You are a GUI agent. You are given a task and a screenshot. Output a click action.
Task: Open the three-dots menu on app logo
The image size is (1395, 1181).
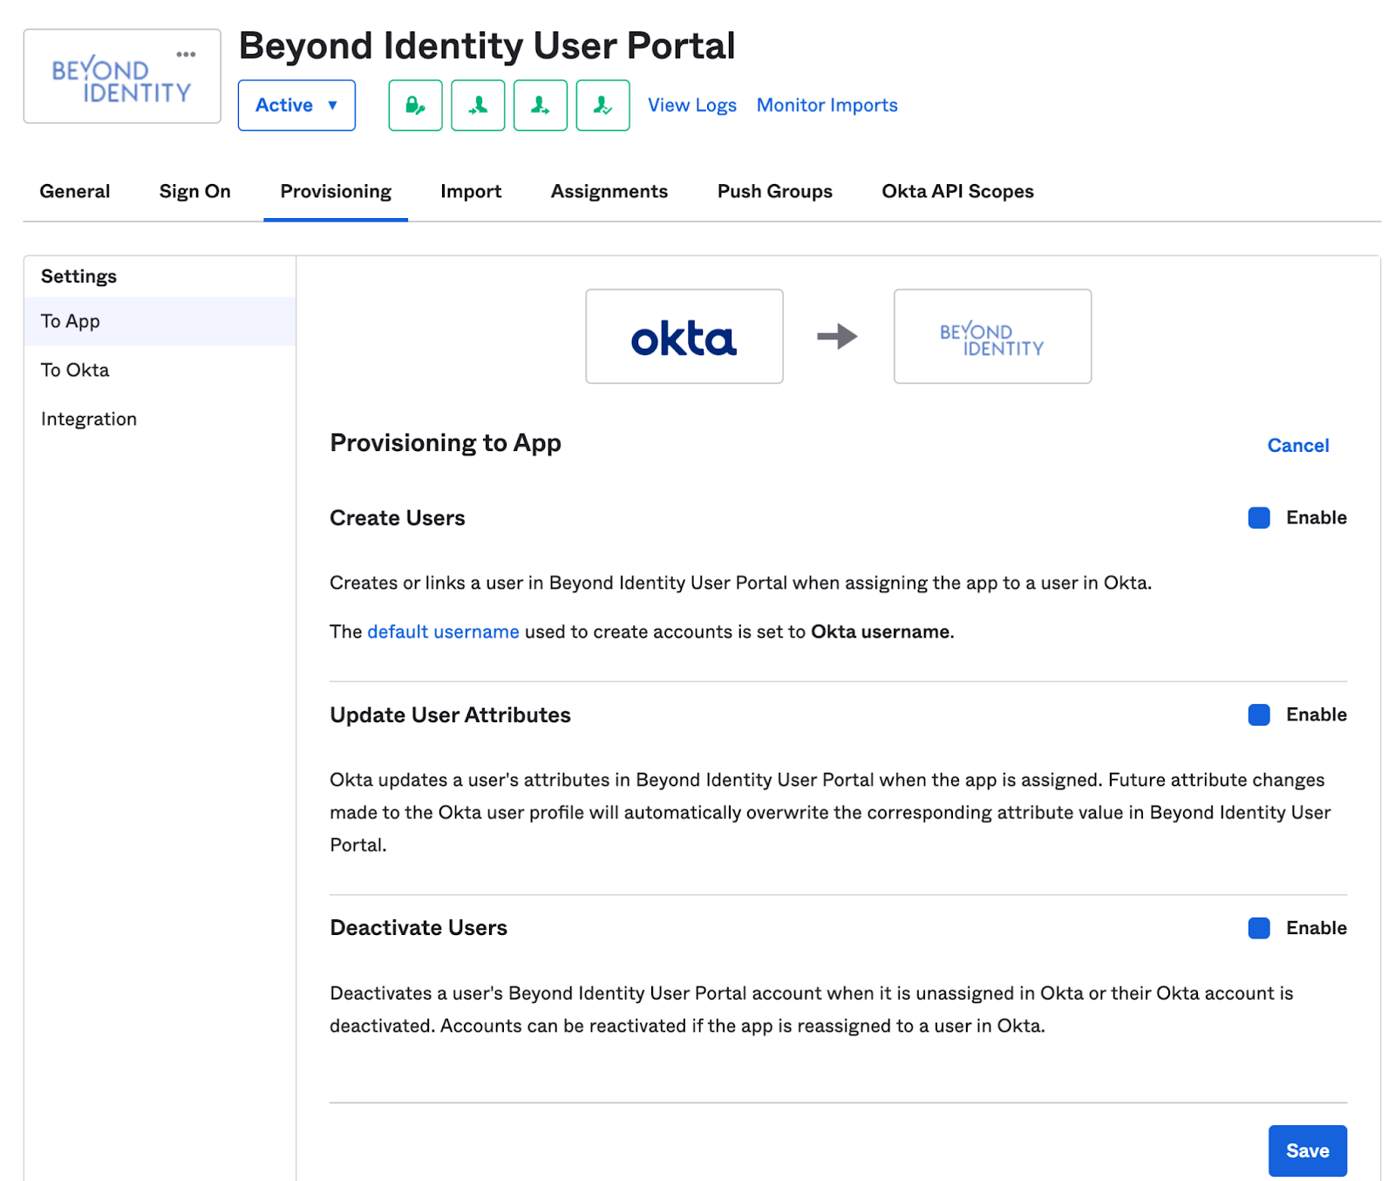[x=186, y=54]
